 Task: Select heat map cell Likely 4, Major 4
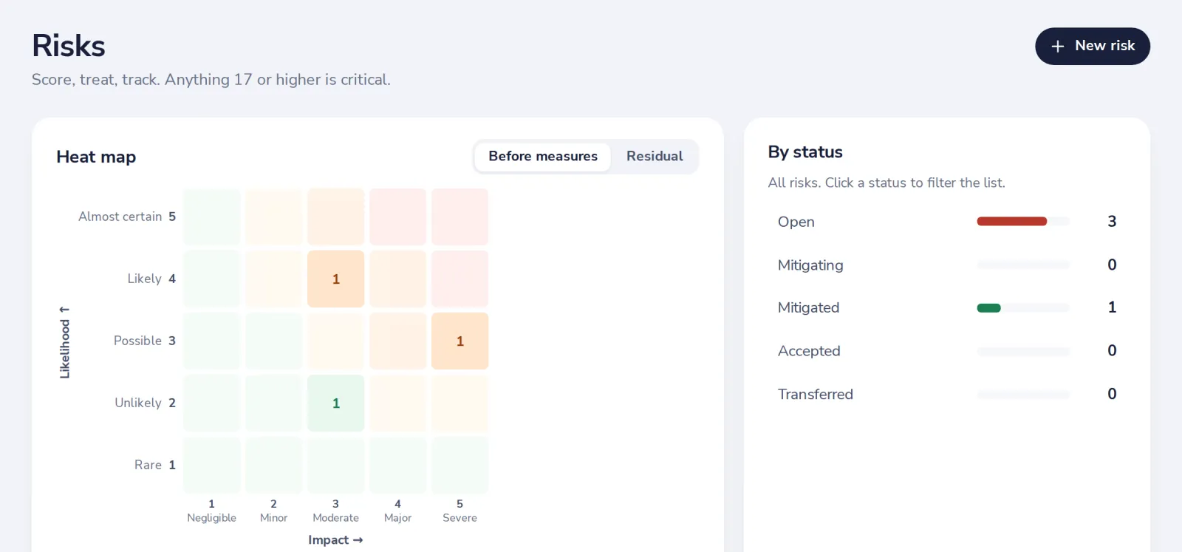[x=398, y=279]
